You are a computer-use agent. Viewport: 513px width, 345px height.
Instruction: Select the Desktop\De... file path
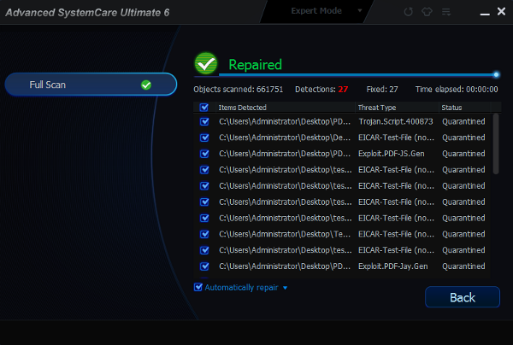click(285, 137)
